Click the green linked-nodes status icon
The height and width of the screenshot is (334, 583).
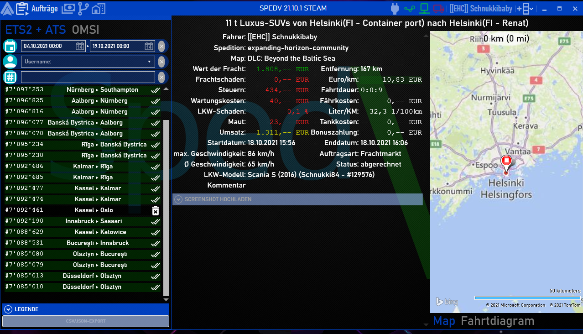410,8
